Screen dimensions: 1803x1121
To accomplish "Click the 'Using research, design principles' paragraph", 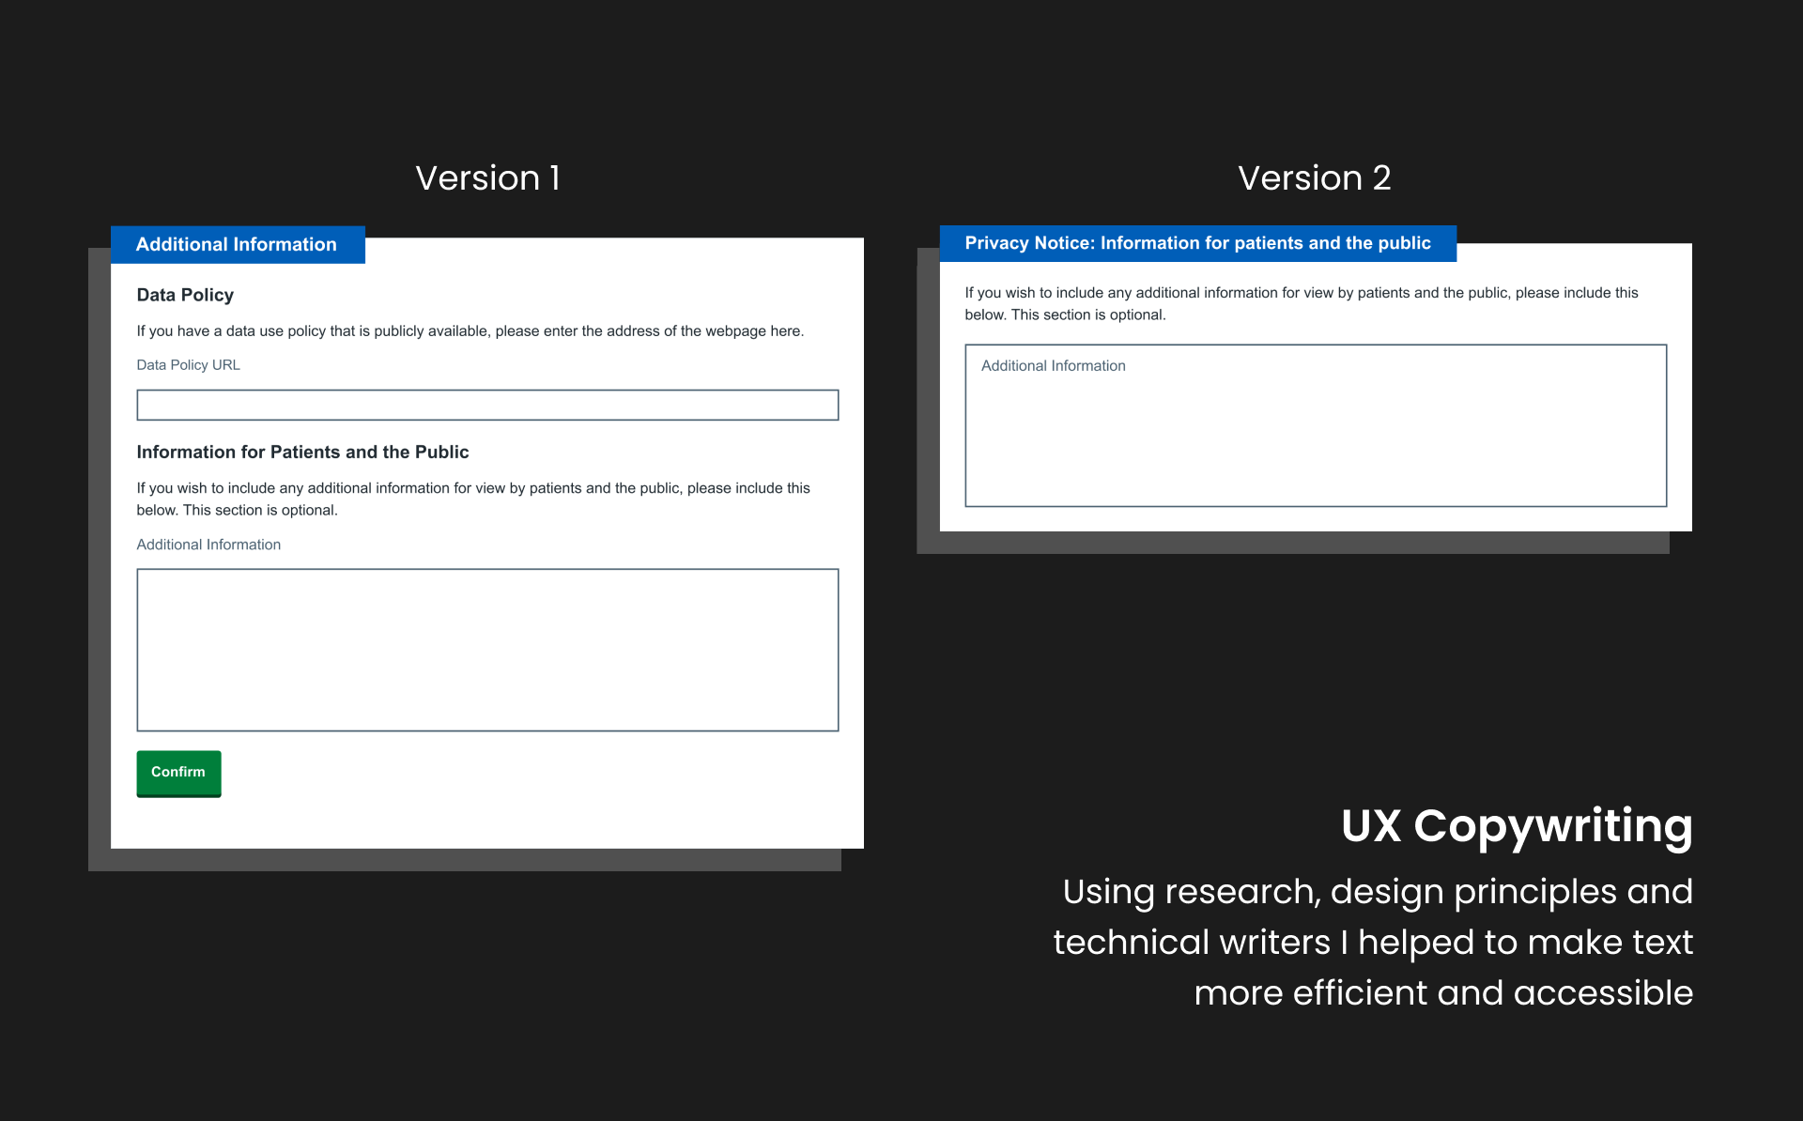I will pyautogui.click(x=1377, y=892).
